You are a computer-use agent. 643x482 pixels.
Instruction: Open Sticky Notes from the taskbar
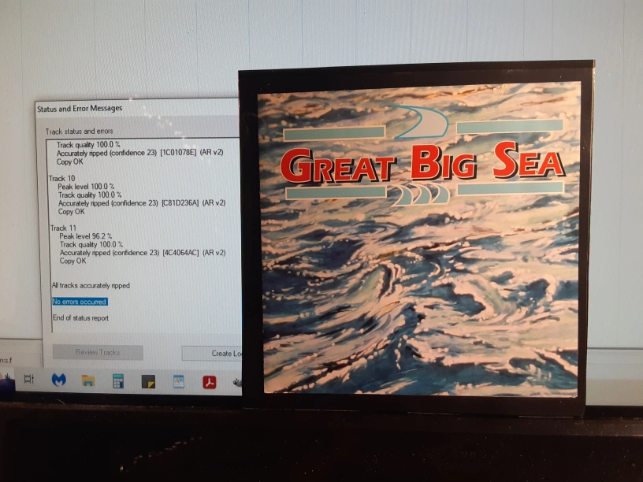[x=148, y=381]
